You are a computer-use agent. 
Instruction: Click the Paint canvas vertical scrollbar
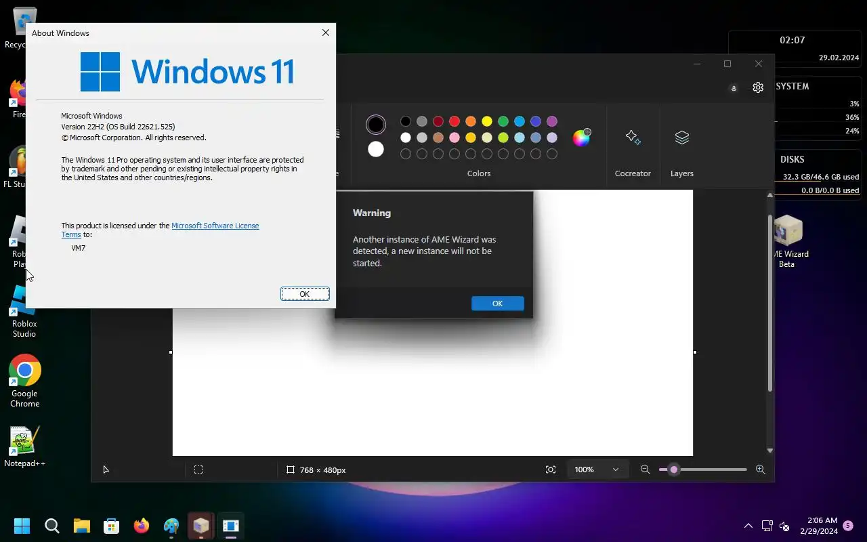(x=769, y=303)
